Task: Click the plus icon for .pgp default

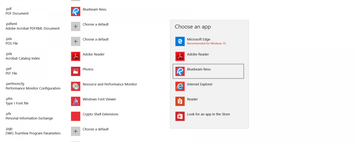Action: pyautogui.click(x=76, y=131)
